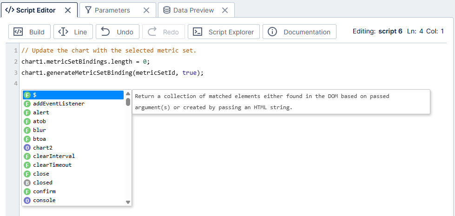
Task: Close the Data Preview tab
Action: pyautogui.click(x=225, y=10)
